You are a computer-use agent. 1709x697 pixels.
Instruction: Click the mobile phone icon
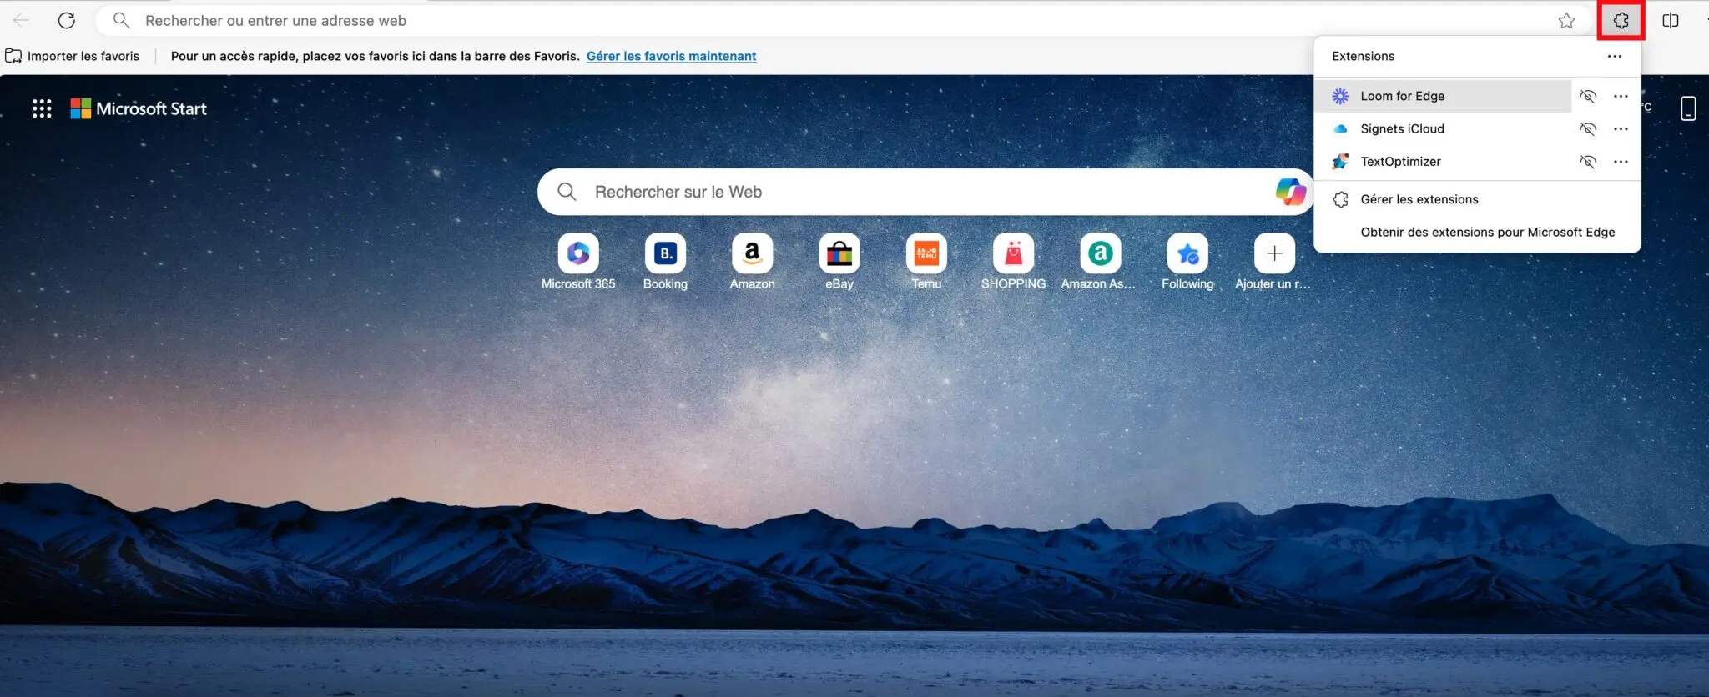coord(1687,108)
